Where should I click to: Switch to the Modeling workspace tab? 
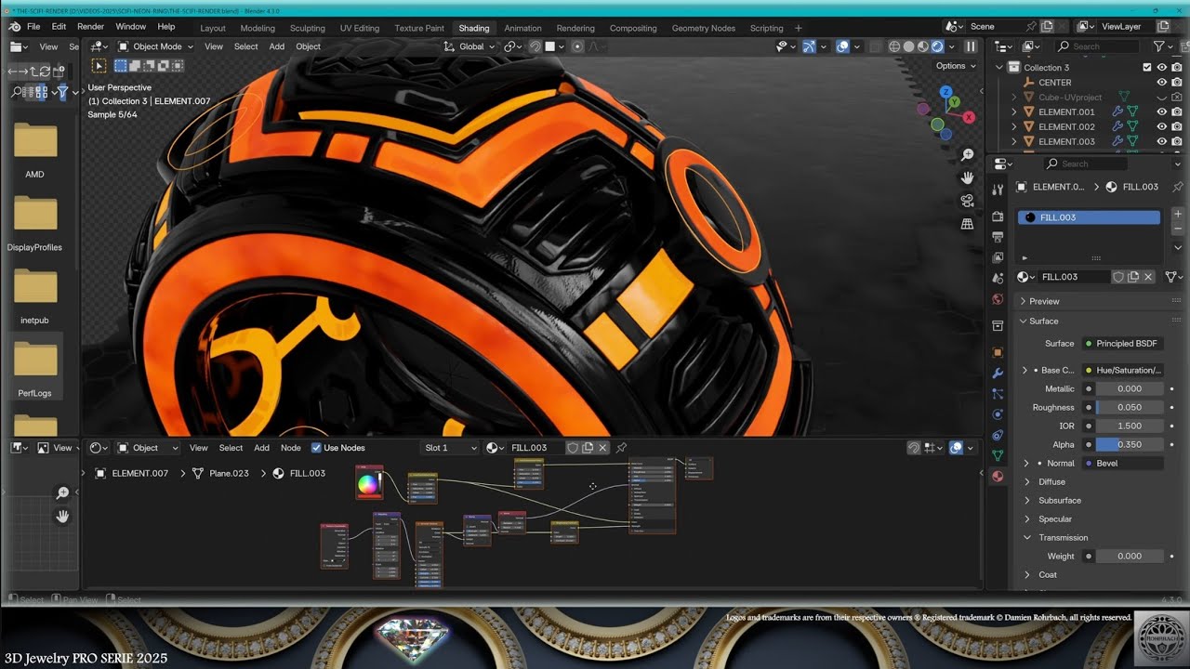coord(258,28)
